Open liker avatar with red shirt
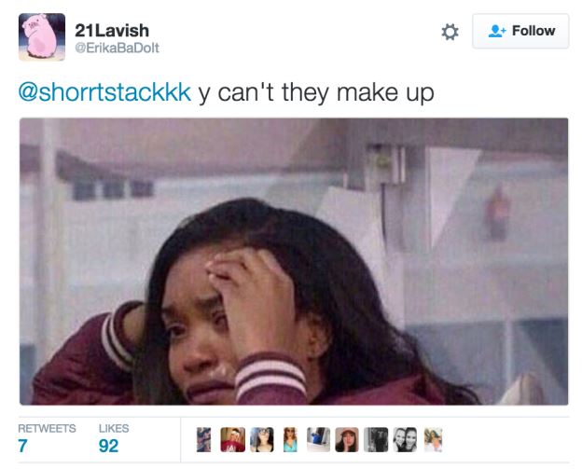 [233, 440]
